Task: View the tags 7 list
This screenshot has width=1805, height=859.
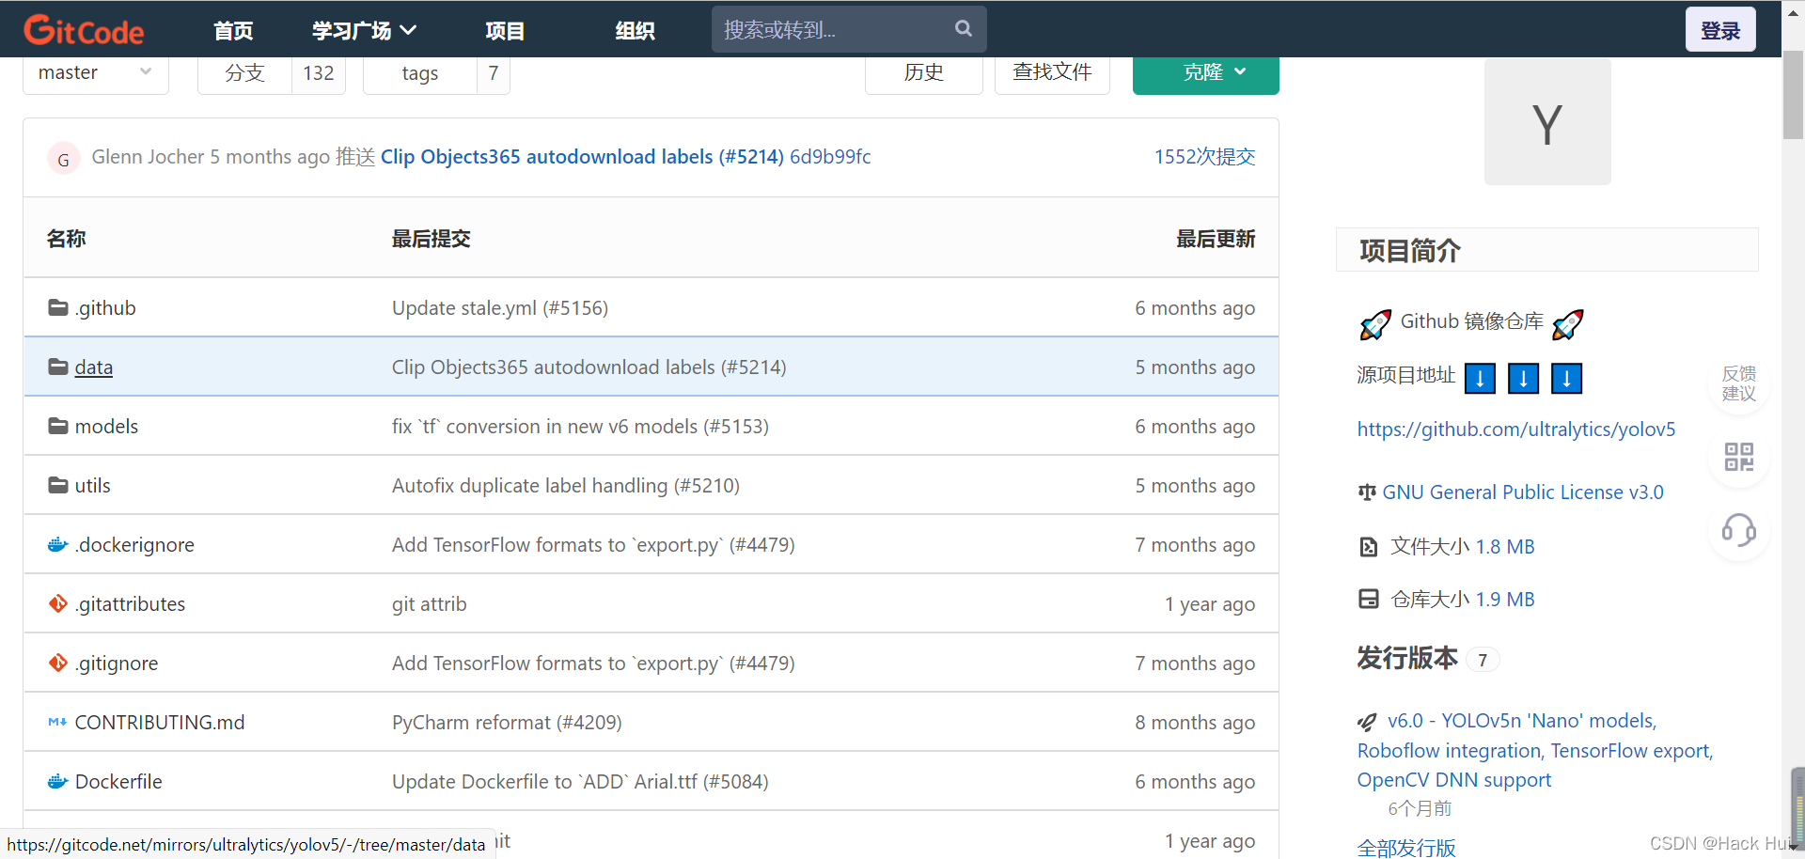Action: coord(436,73)
